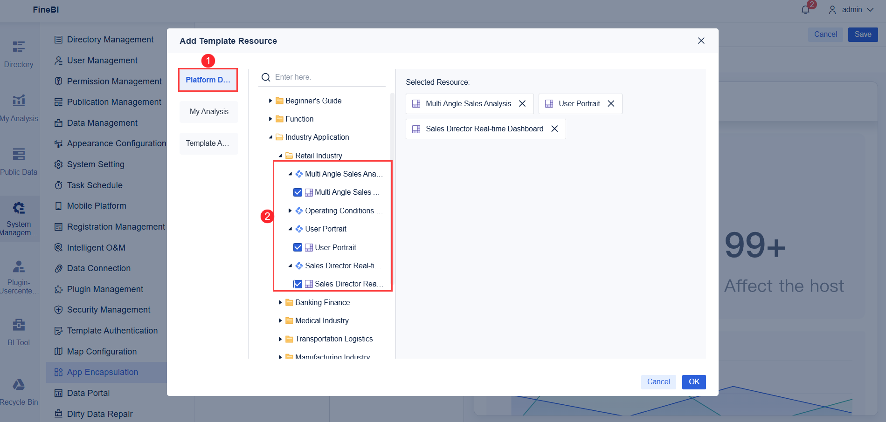Expand the Operating Conditions subject

click(x=290, y=211)
